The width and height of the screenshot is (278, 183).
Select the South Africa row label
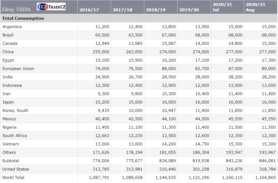15,136
